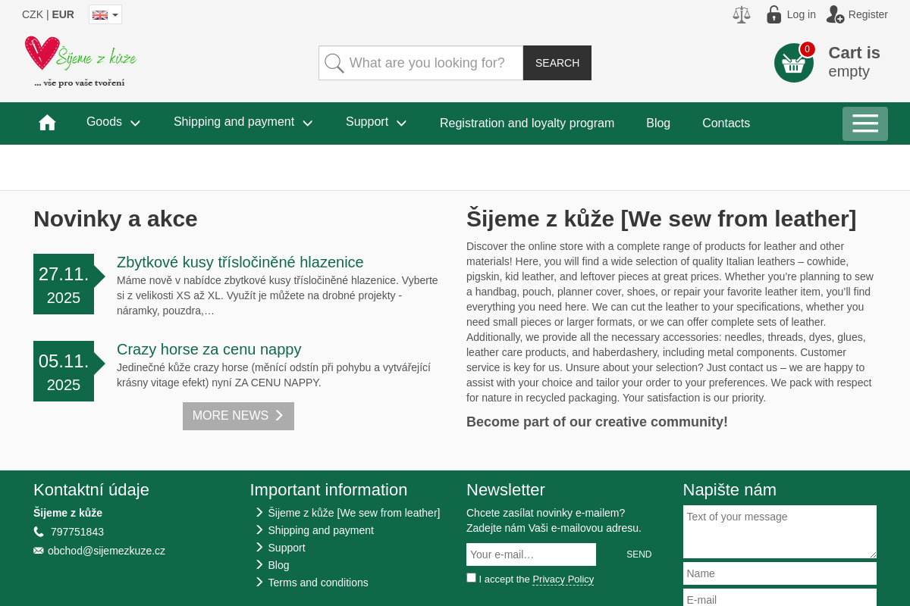Expand the Goods menu
Viewport: 910px width, 606px height.
113,122
